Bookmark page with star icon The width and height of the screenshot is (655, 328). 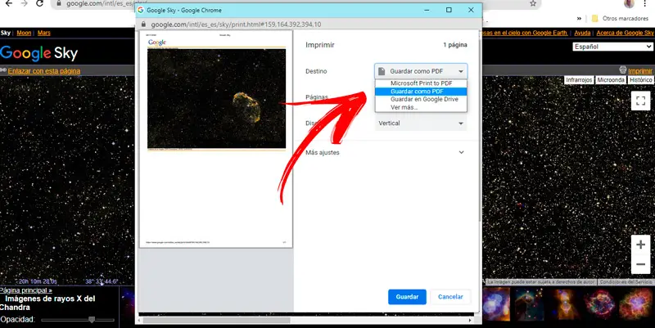coord(533,3)
